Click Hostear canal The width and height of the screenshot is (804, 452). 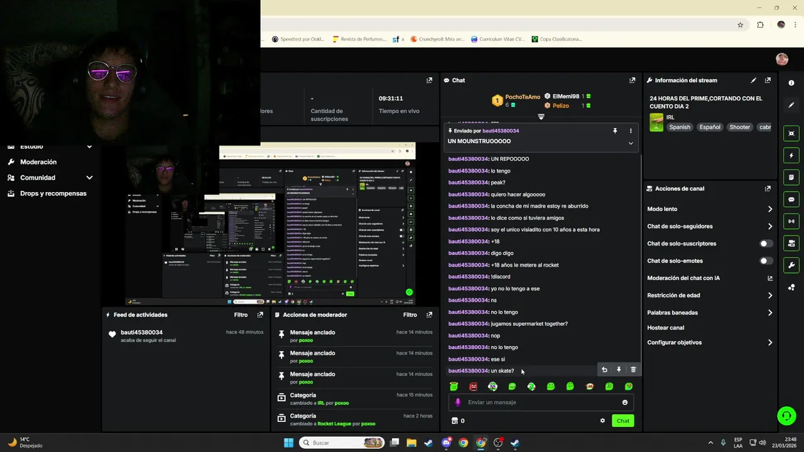click(666, 328)
